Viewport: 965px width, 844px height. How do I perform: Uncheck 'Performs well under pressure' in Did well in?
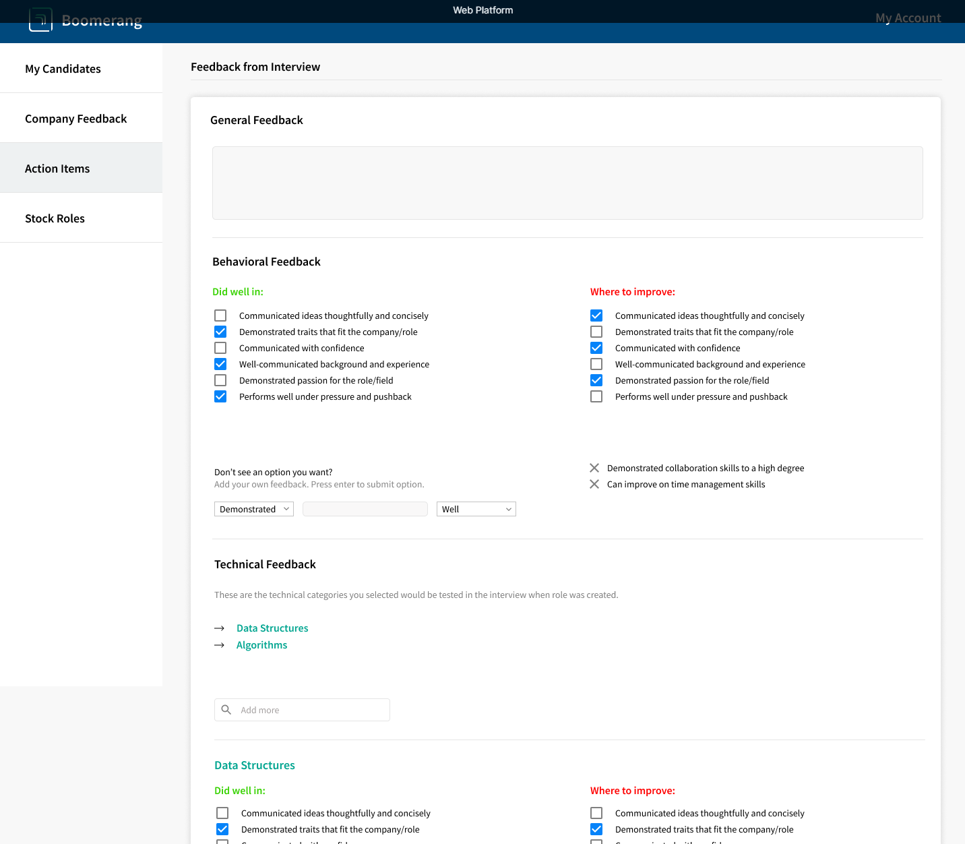tap(220, 396)
